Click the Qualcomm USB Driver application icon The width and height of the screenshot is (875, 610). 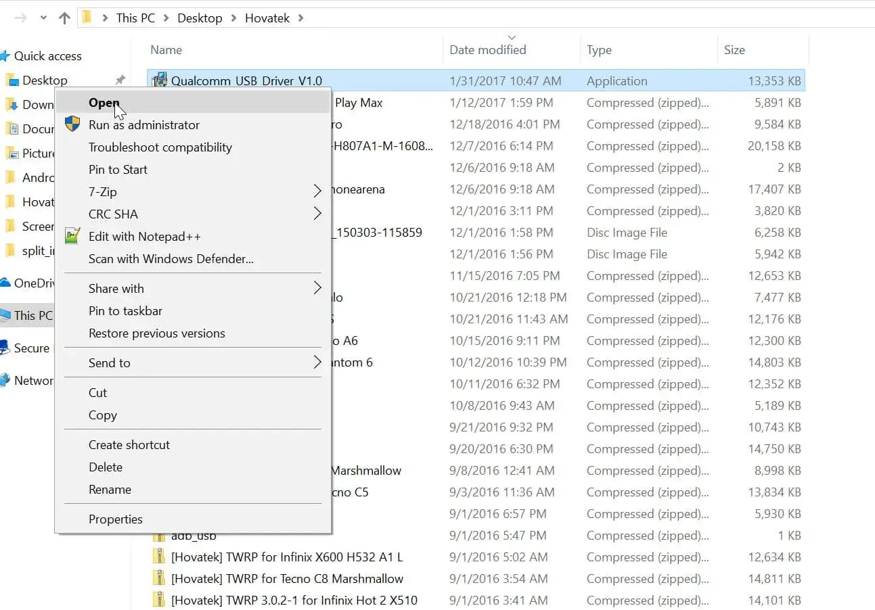(x=160, y=80)
